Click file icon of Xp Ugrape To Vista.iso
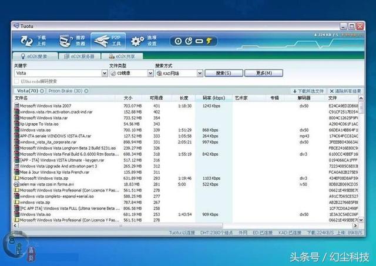Screen dimensions: 376x266 16,124
